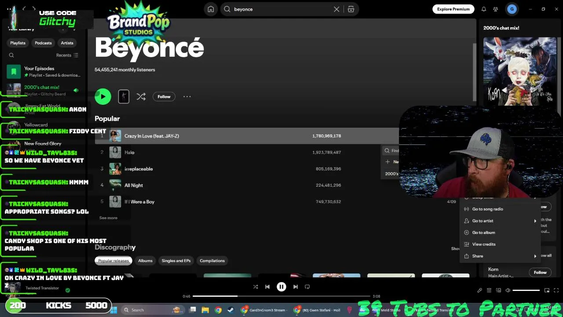Filter the library by Playlists
The image size is (563, 317).
tap(18, 43)
